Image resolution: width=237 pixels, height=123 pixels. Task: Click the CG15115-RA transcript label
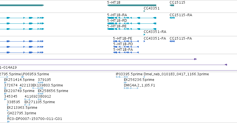click(181, 15)
